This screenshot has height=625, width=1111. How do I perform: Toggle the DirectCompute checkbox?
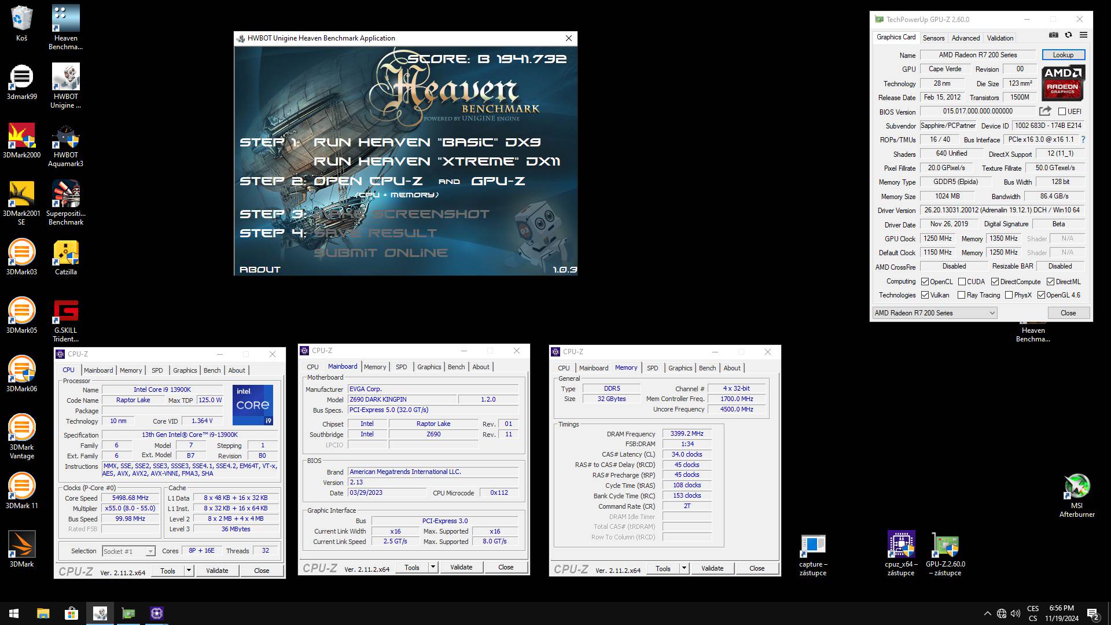(995, 282)
